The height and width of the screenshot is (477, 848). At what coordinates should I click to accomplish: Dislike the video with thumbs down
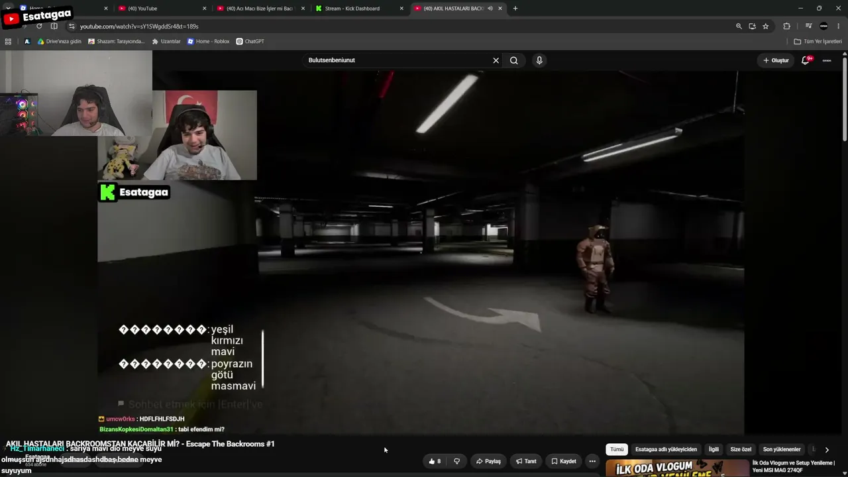[456, 461]
